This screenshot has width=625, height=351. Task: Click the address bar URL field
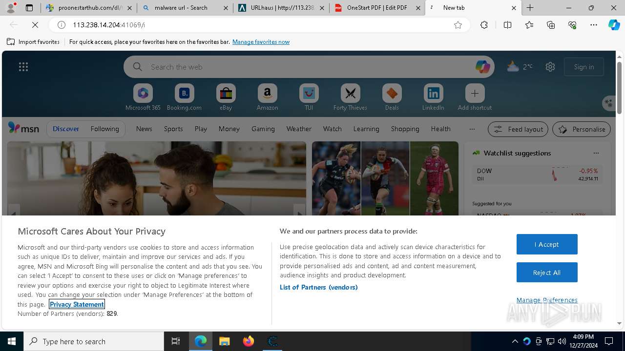pos(259,25)
